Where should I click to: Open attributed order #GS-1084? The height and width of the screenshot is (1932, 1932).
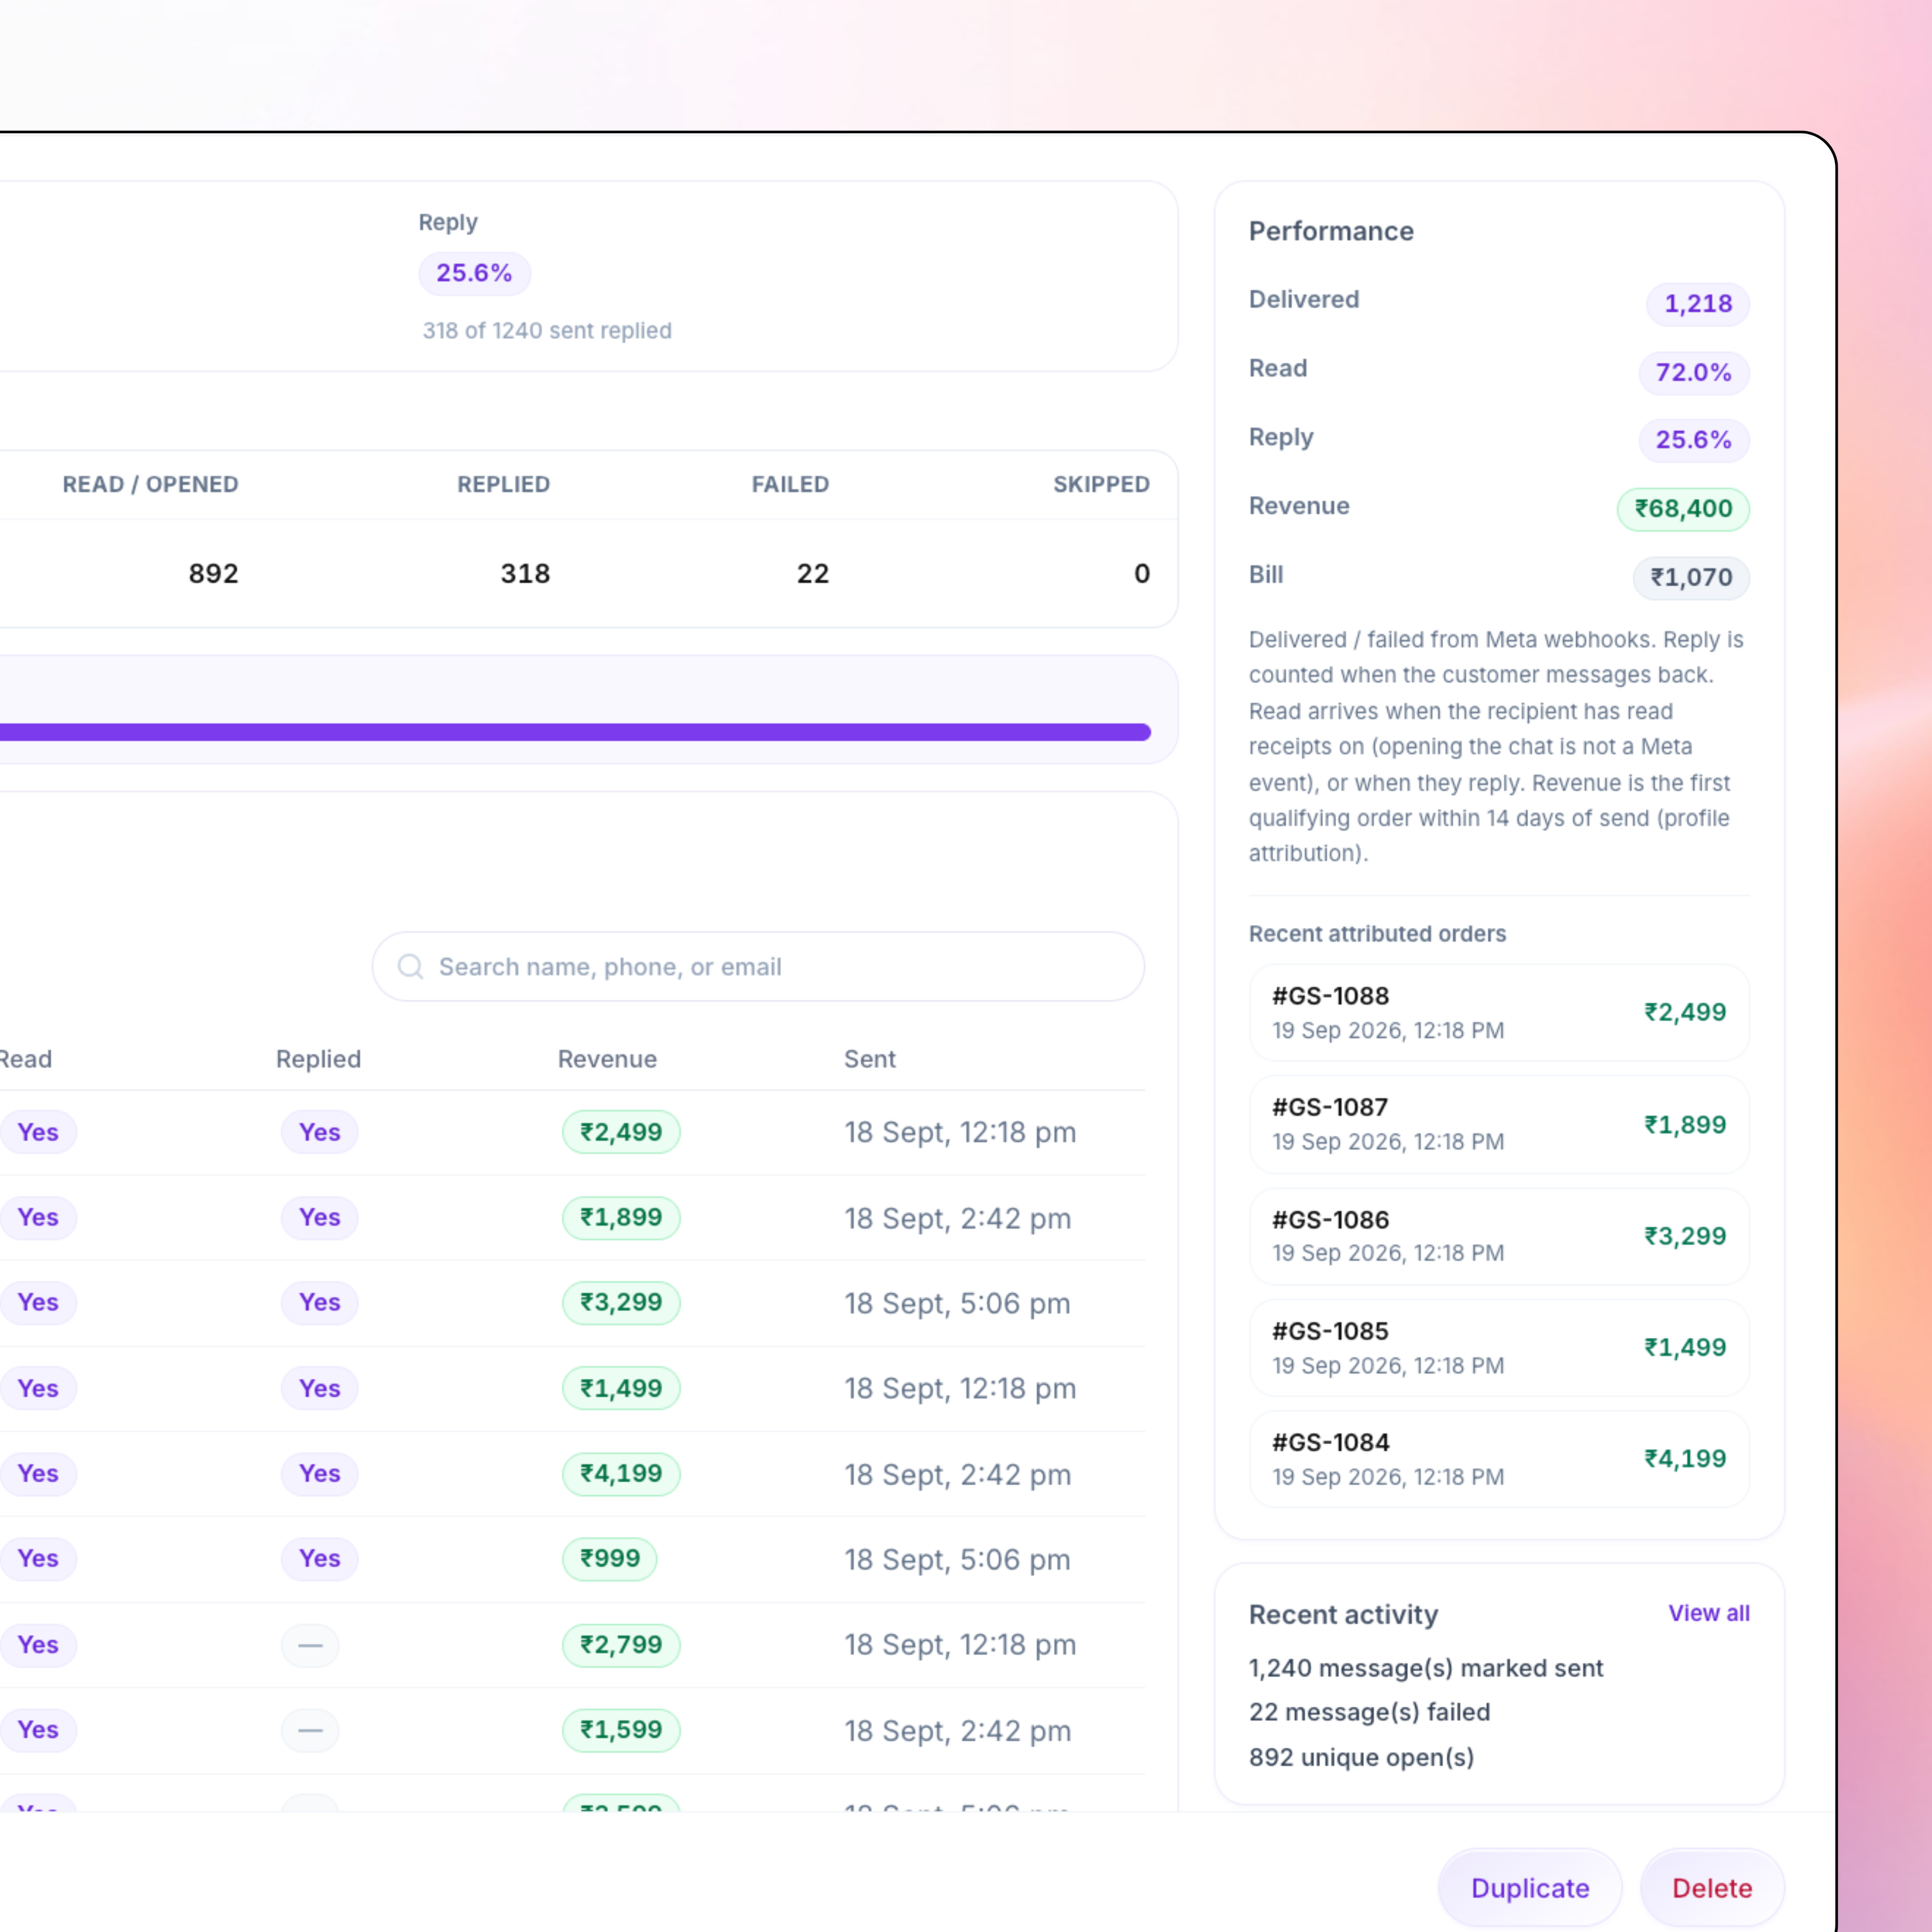[1499, 1459]
